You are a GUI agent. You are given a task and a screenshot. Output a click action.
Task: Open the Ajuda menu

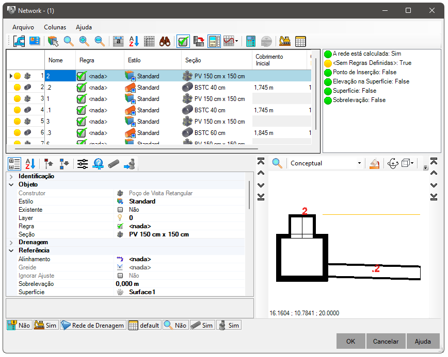point(84,27)
